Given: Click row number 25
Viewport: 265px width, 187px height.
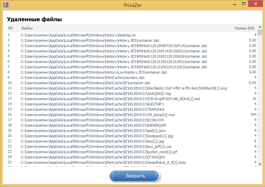Looking at the screenshot, I should (x=10, y=162).
